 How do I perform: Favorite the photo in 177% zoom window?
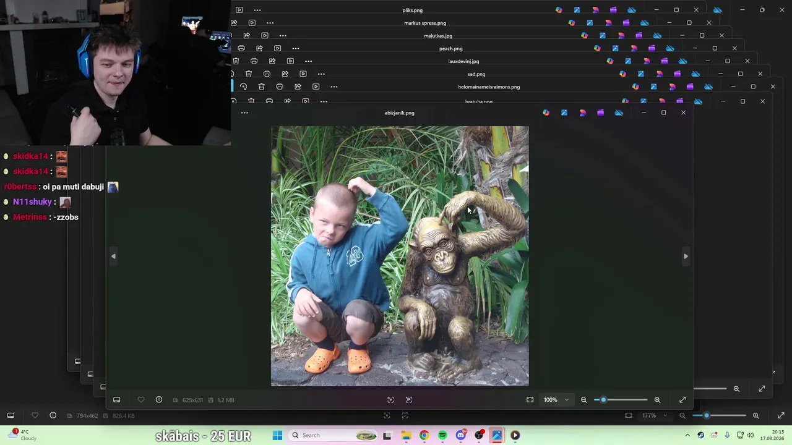coord(35,415)
